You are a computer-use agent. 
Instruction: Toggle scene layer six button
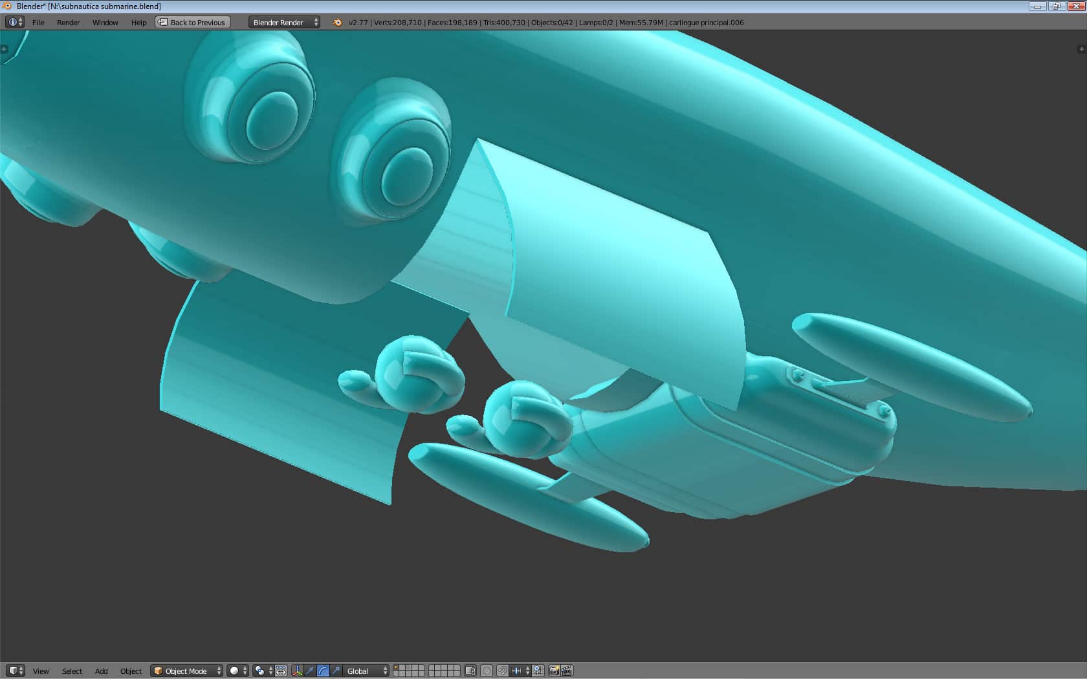click(x=432, y=667)
